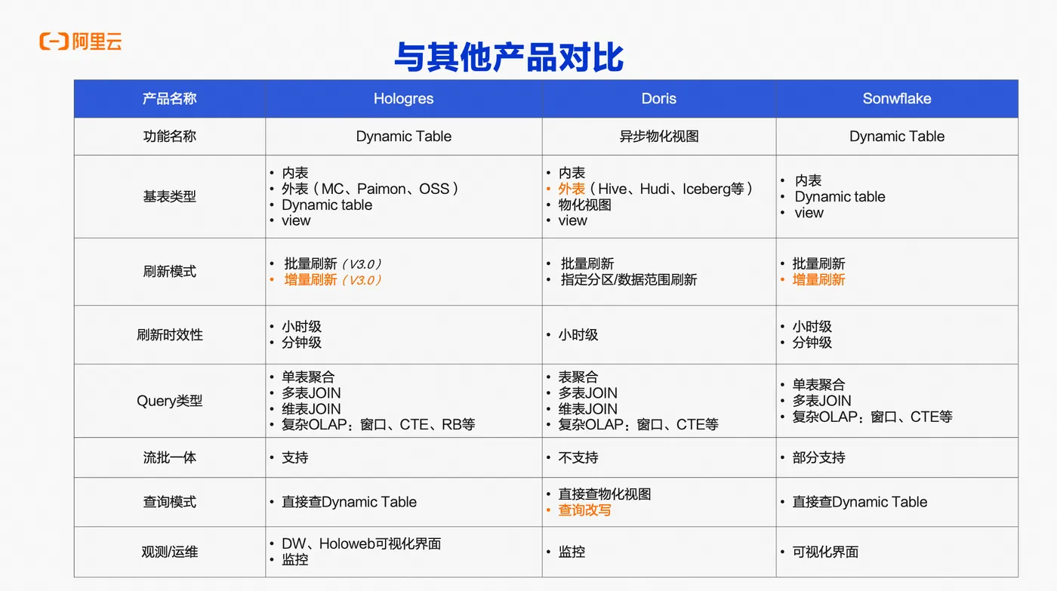This screenshot has width=1057, height=591.
Task: Select the "Hologres" column header
Action: (404, 98)
